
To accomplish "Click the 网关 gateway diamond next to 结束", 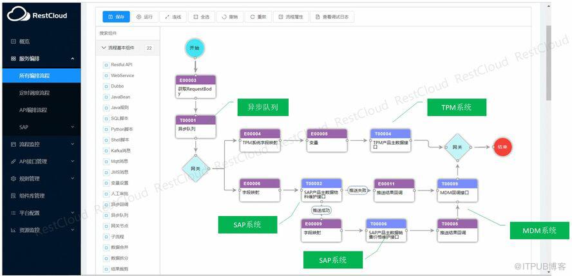I will click(457, 147).
